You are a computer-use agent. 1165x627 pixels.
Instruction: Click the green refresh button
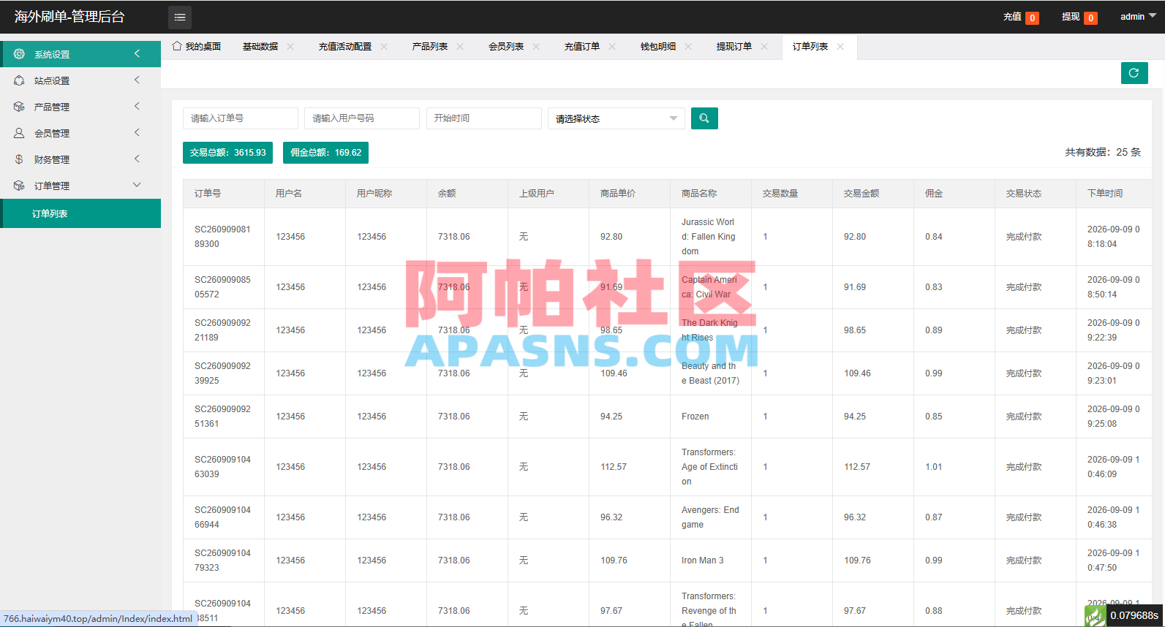[x=1134, y=73]
